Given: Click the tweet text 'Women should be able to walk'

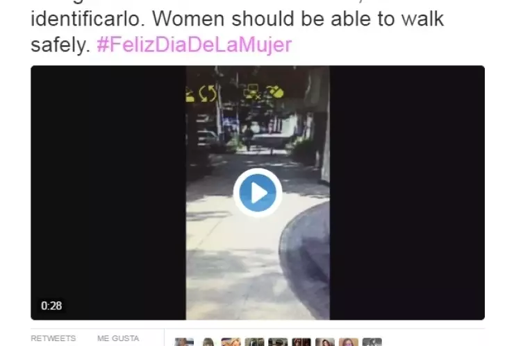Looking at the screenshot, I should [298, 19].
